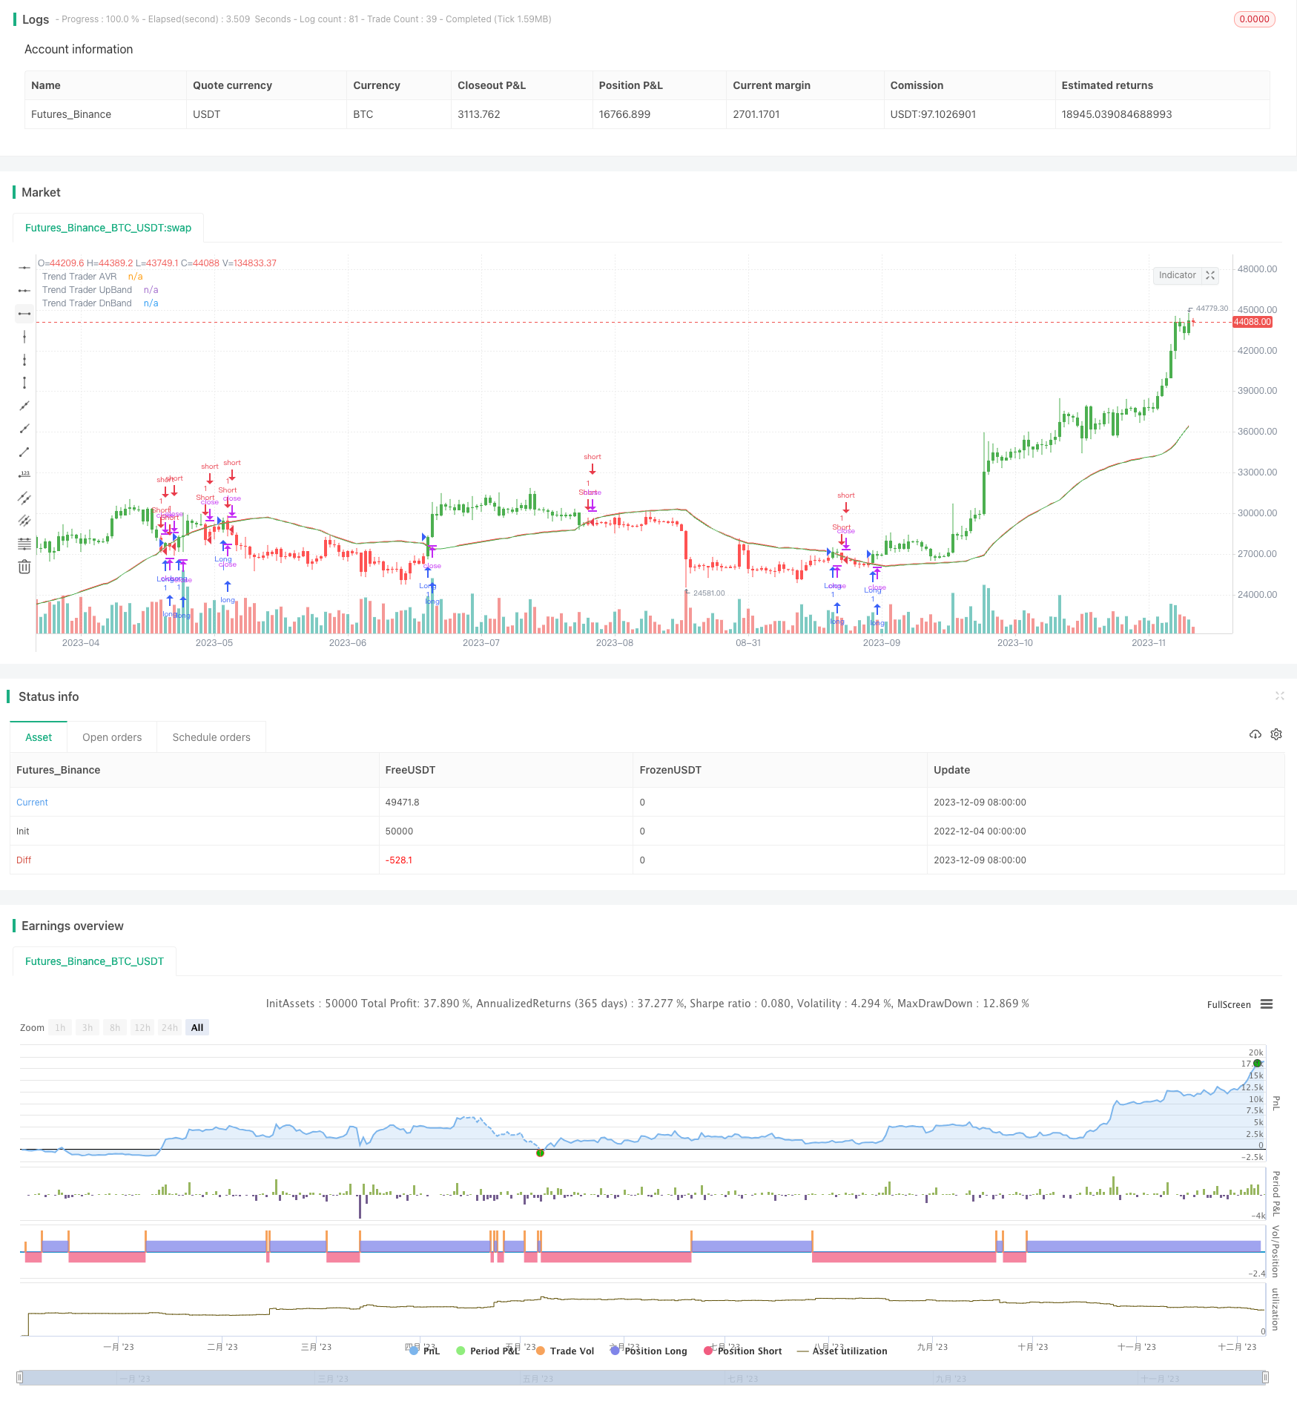This screenshot has width=1297, height=1407.
Task: Click the left handle of the range navigator
Action: [x=20, y=1377]
